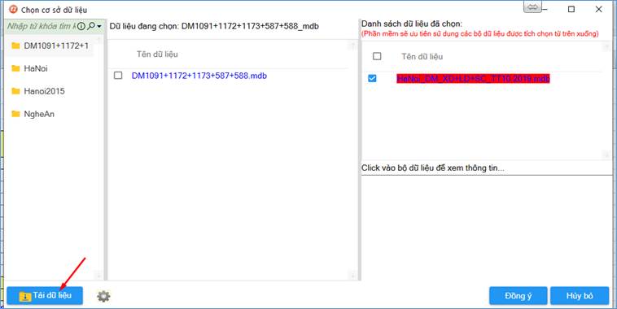Maximize the Chọn cơ sở dữ liệu window
Image resolution: width=617 pixels, height=309 pixels.
pos(571,9)
